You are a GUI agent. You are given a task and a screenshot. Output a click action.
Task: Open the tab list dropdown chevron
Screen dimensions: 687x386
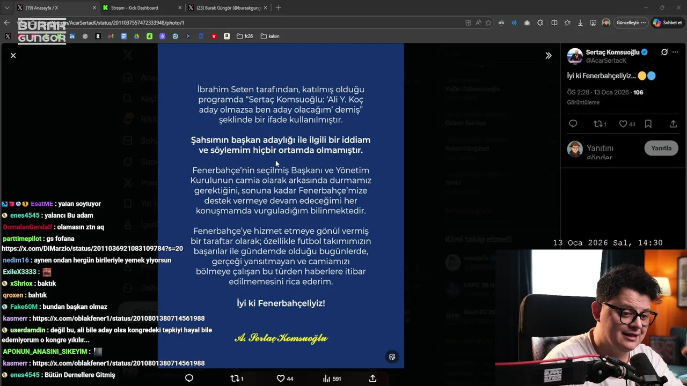[7, 8]
